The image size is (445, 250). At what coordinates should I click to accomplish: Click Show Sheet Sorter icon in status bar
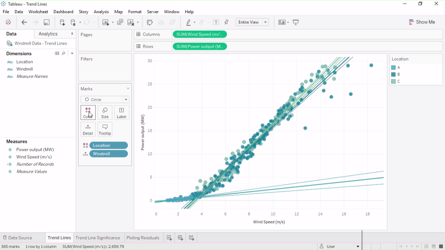pyautogui.click(x=427, y=247)
